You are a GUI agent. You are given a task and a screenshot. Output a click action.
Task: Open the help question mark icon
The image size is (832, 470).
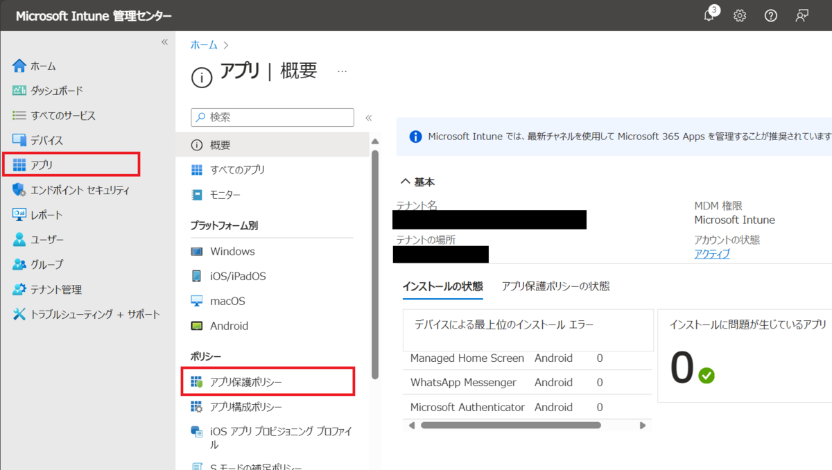point(770,16)
